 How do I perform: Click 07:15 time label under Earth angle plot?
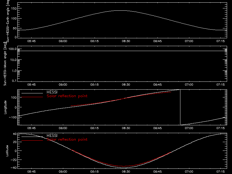(x=220, y=41)
